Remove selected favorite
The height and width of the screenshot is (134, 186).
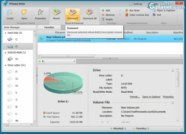(108, 15)
